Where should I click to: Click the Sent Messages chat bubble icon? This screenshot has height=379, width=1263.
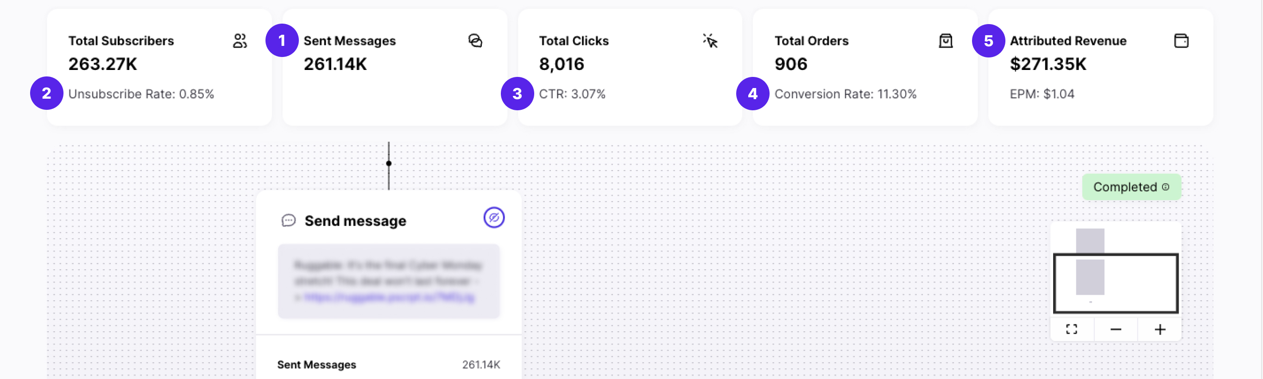click(x=475, y=42)
